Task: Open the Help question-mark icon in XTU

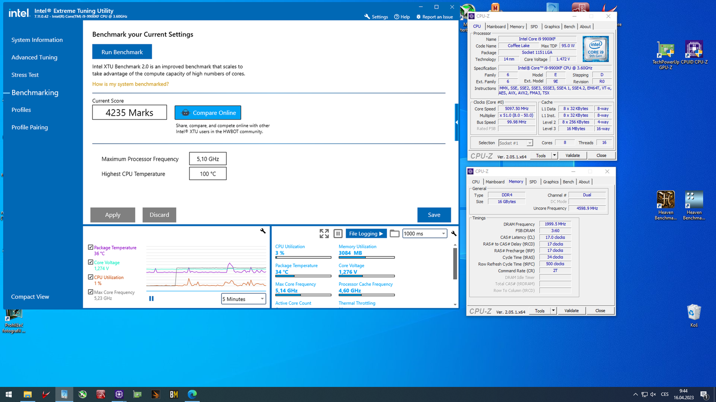Action: [x=396, y=17]
